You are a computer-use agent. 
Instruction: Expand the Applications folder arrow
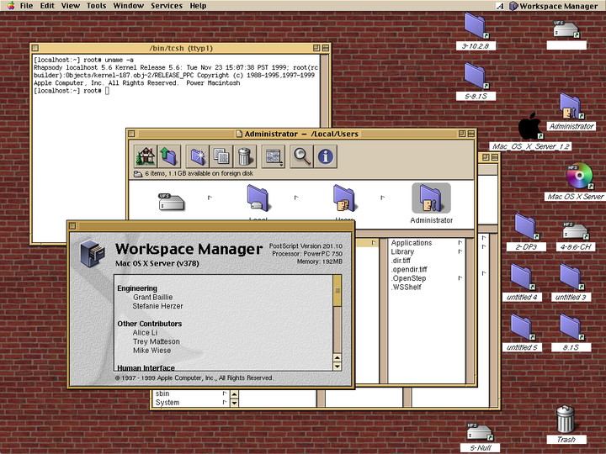pos(460,243)
